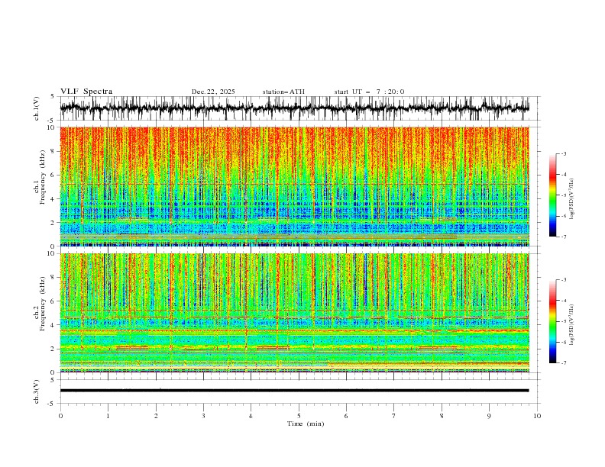Click the "ch.1(V)" waveform axis label
605x467 pixels.
click(x=37, y=108)
